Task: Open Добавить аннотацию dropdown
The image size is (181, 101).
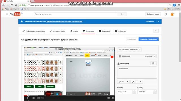Action: pyautogui.click(x=129, y=49)
